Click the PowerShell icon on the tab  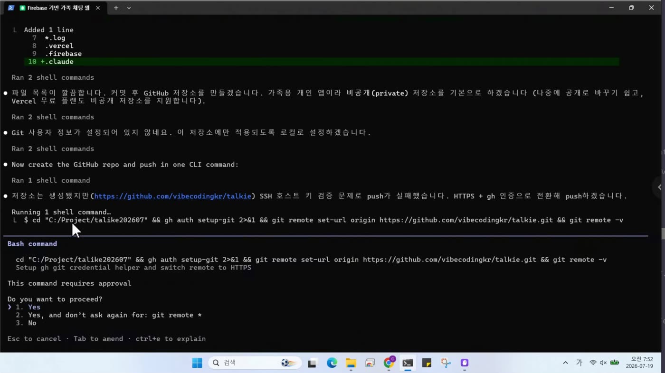[x=11, y=8]
